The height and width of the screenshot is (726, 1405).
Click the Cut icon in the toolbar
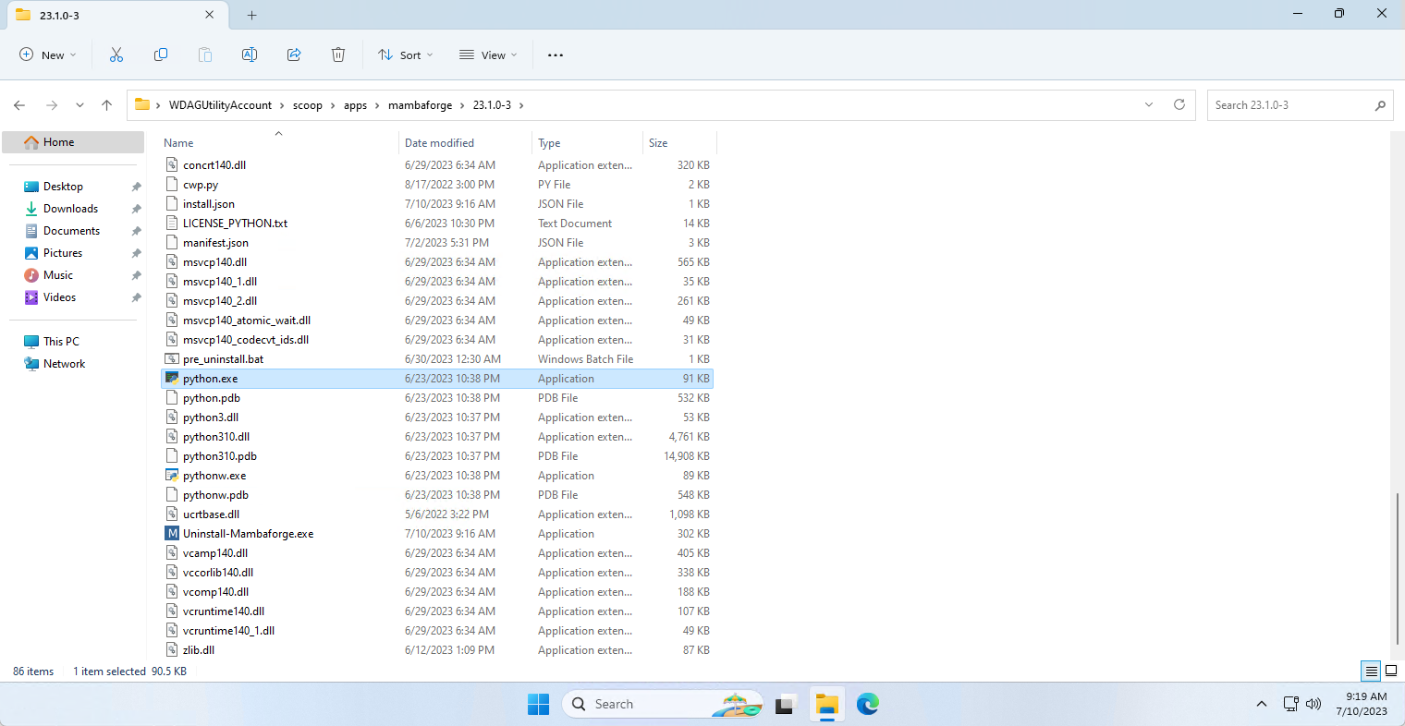pos(116,54)
